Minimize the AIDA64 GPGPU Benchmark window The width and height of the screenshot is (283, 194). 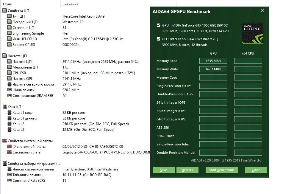[249, 11]
